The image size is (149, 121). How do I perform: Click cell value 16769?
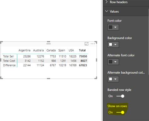(73, 65)
